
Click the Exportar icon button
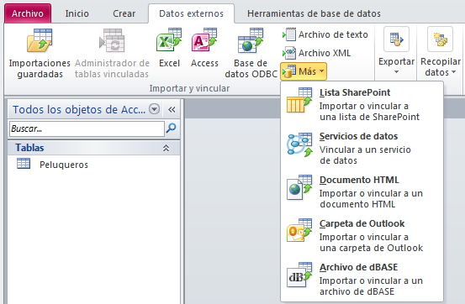click(x=396, y=39)
